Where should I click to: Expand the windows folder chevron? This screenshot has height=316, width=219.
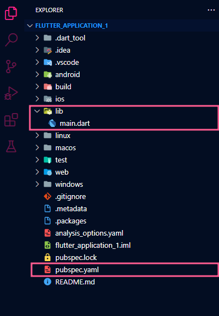(37, 184)
